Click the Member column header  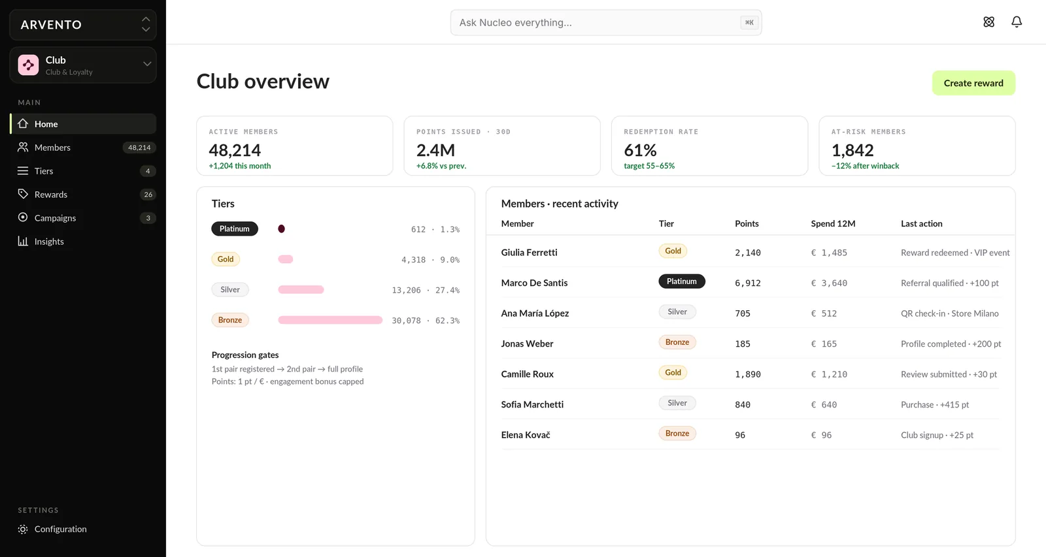coord(517,223)
